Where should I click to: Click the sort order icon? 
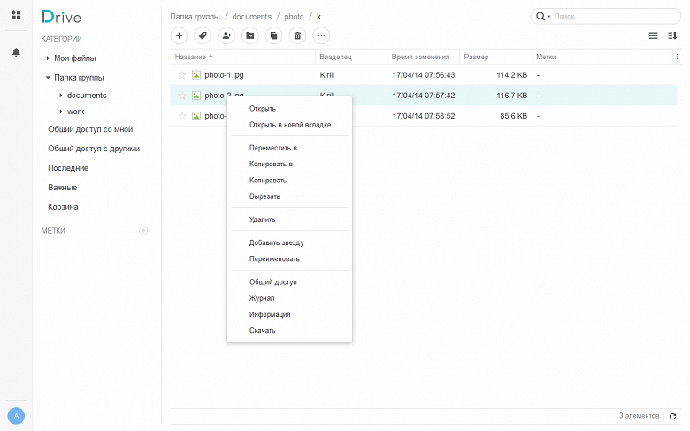pyautogui.click(x=672, y=35)
